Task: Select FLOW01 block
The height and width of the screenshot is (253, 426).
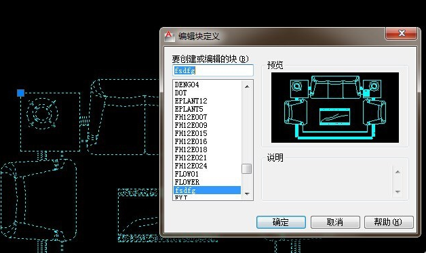Action: pos(207,174)
